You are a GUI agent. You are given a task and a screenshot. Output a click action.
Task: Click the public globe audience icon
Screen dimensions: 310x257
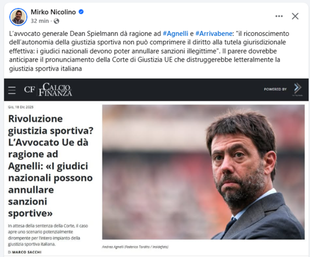coord(57,21)
